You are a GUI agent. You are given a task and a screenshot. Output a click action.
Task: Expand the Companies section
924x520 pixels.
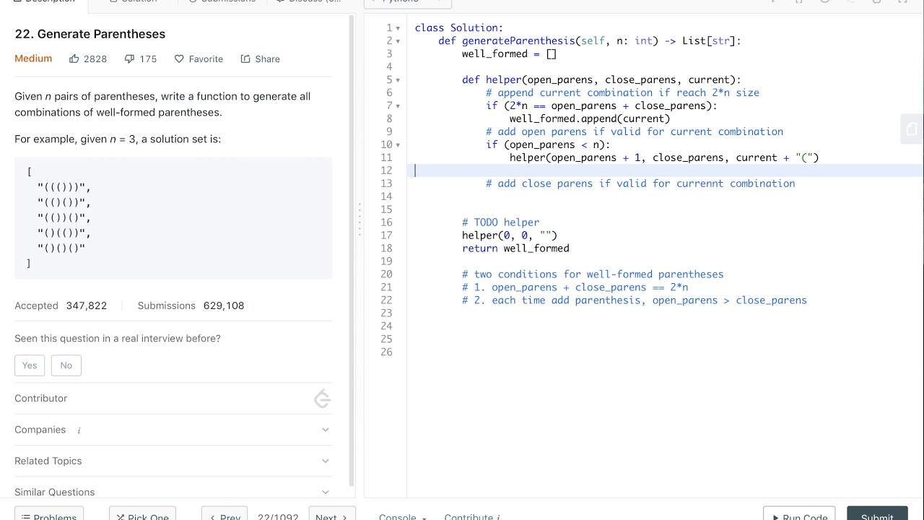(x=326, y=430)
